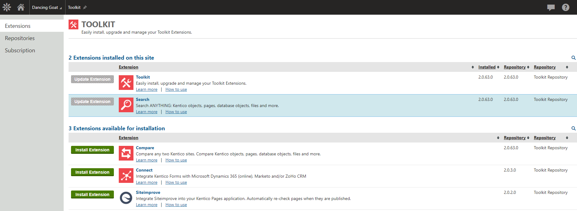577x211 pixels.
Task: Install the Connect extension
Action: point(92,172)
